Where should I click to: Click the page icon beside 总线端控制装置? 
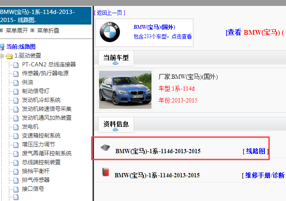pyautogui.click(x=16, y=162)
